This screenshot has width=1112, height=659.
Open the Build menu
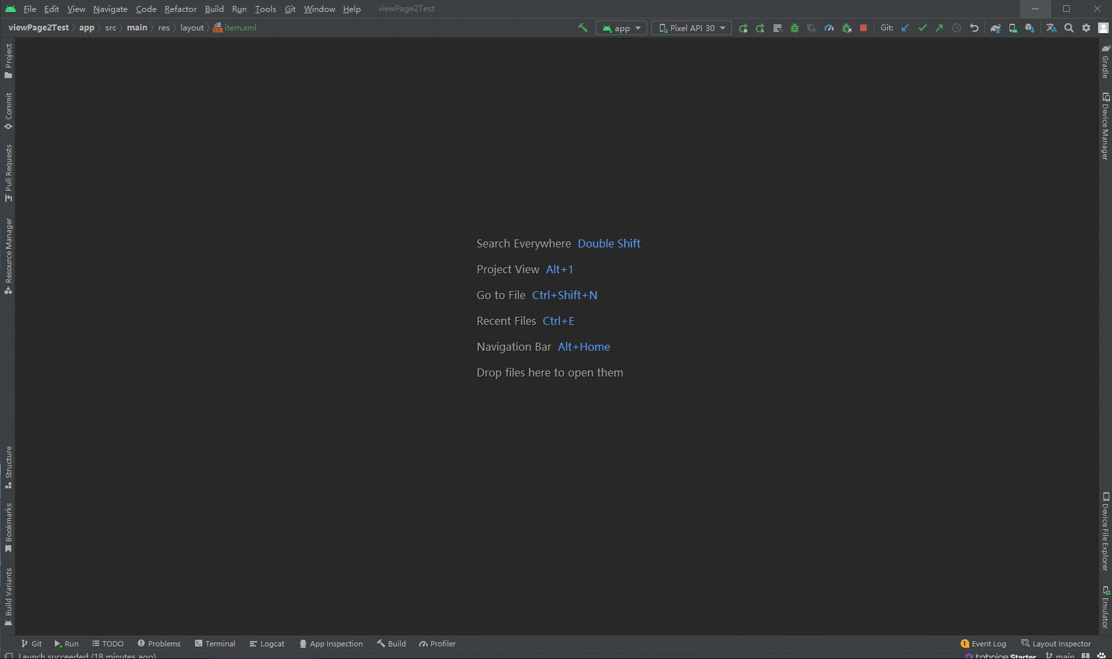tap(214, 9)
